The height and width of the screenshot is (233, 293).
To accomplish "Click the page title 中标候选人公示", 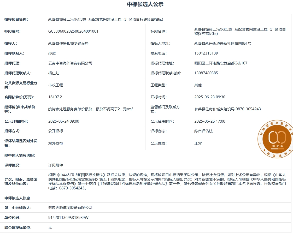I will tap(145, 4).
